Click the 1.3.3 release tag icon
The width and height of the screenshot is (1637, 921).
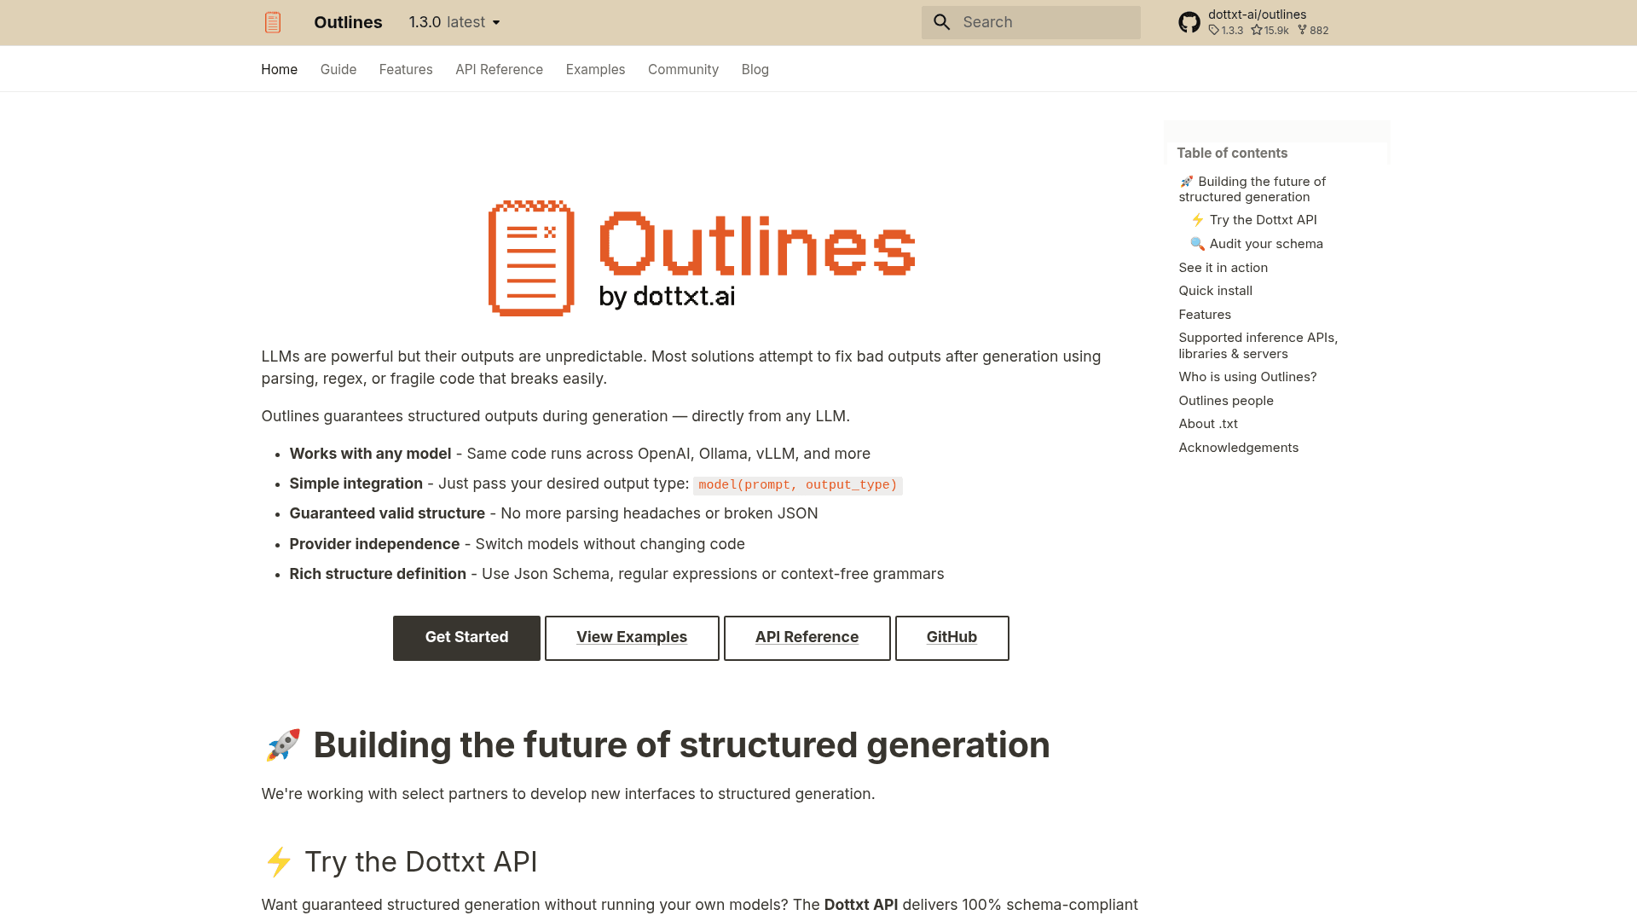[x=1213, y=30]
